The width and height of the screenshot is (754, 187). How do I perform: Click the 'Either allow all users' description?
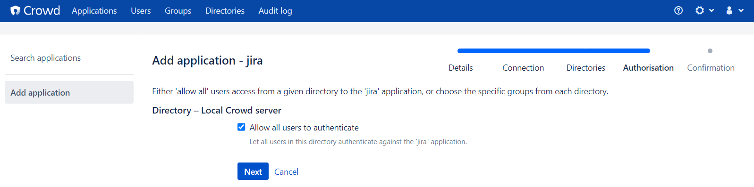pyautogui.click(x=380, y=91)
